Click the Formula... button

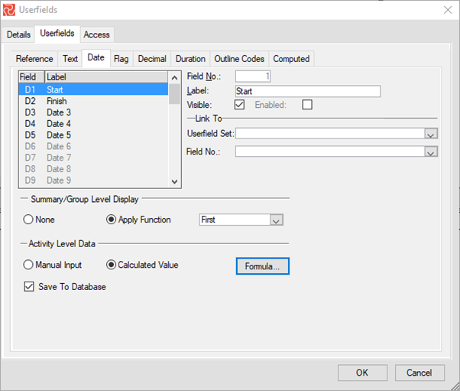262,266
